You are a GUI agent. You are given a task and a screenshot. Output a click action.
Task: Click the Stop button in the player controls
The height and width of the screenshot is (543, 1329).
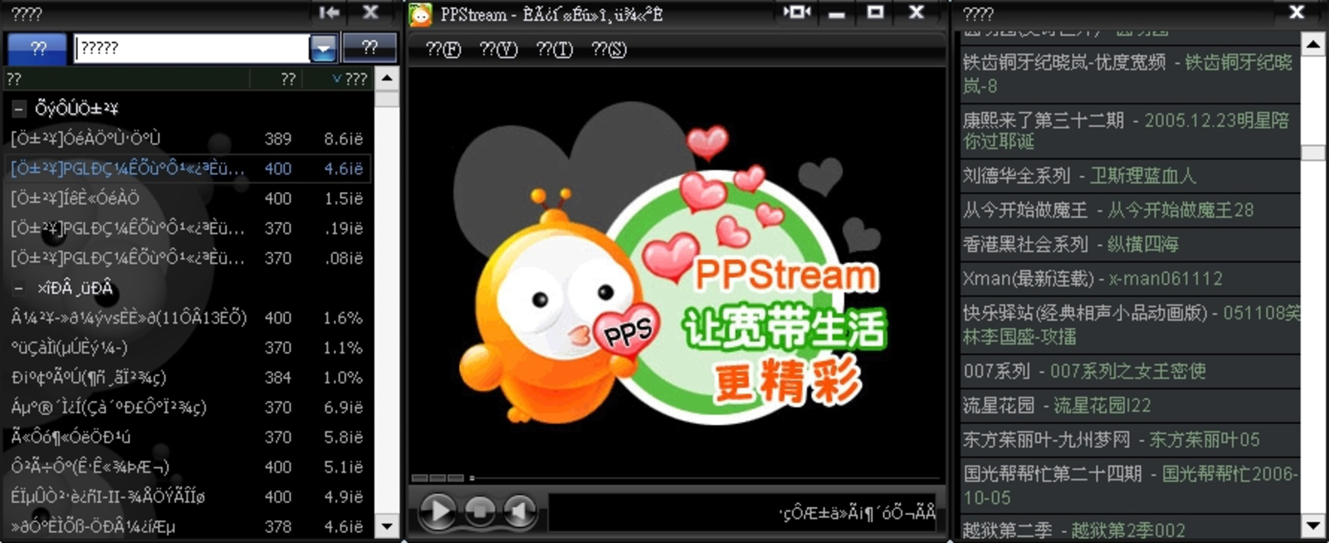click(x=480, y=511)
